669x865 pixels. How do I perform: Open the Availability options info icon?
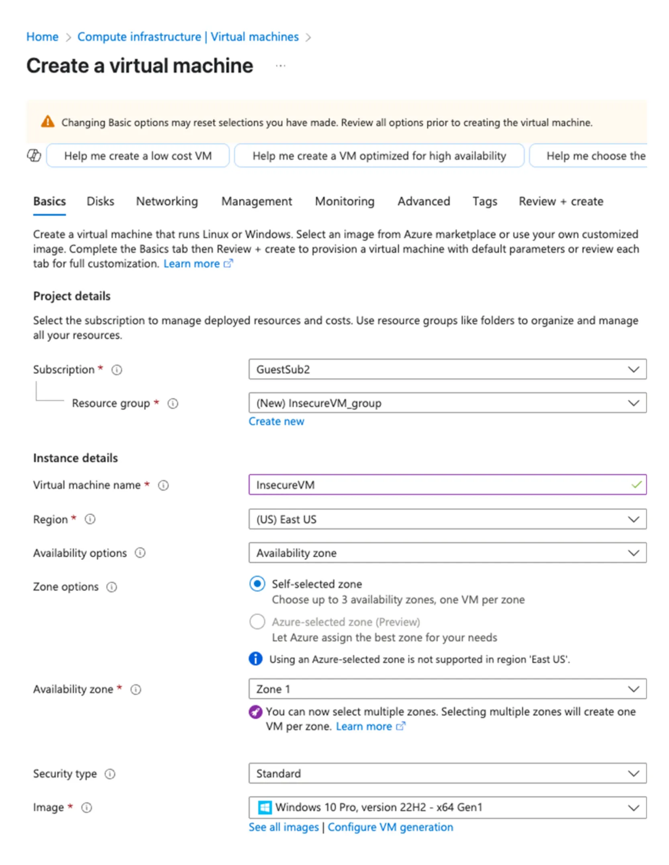(140, 553)
